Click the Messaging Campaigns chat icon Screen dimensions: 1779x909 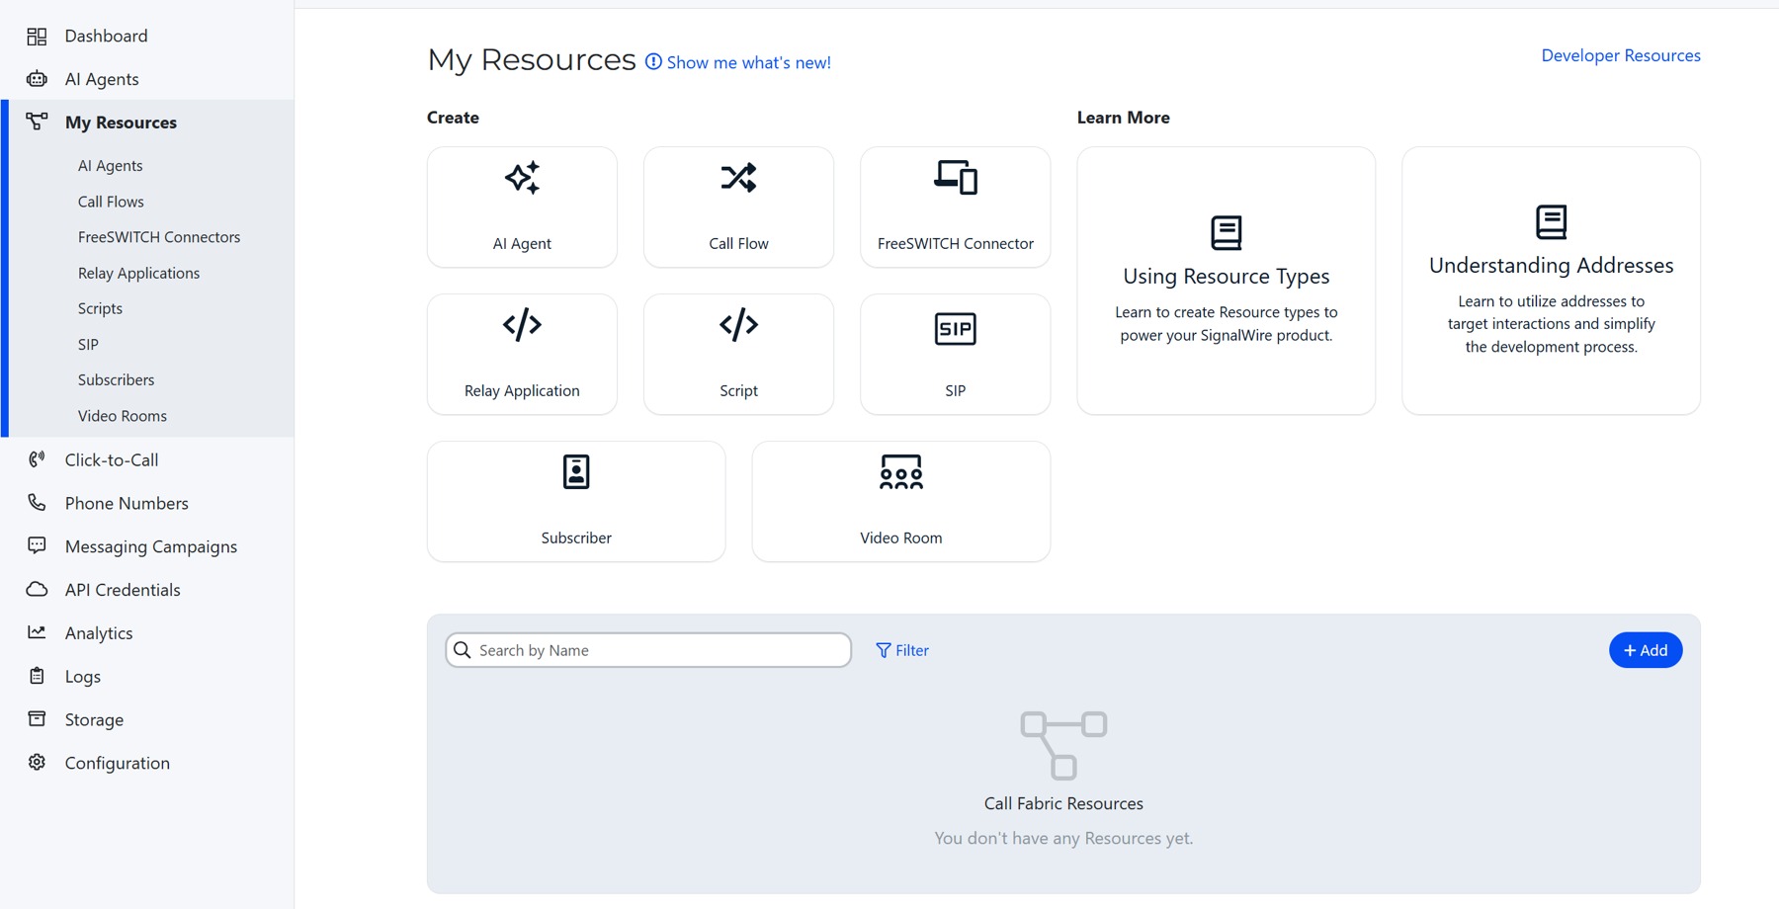coord(37,545)
